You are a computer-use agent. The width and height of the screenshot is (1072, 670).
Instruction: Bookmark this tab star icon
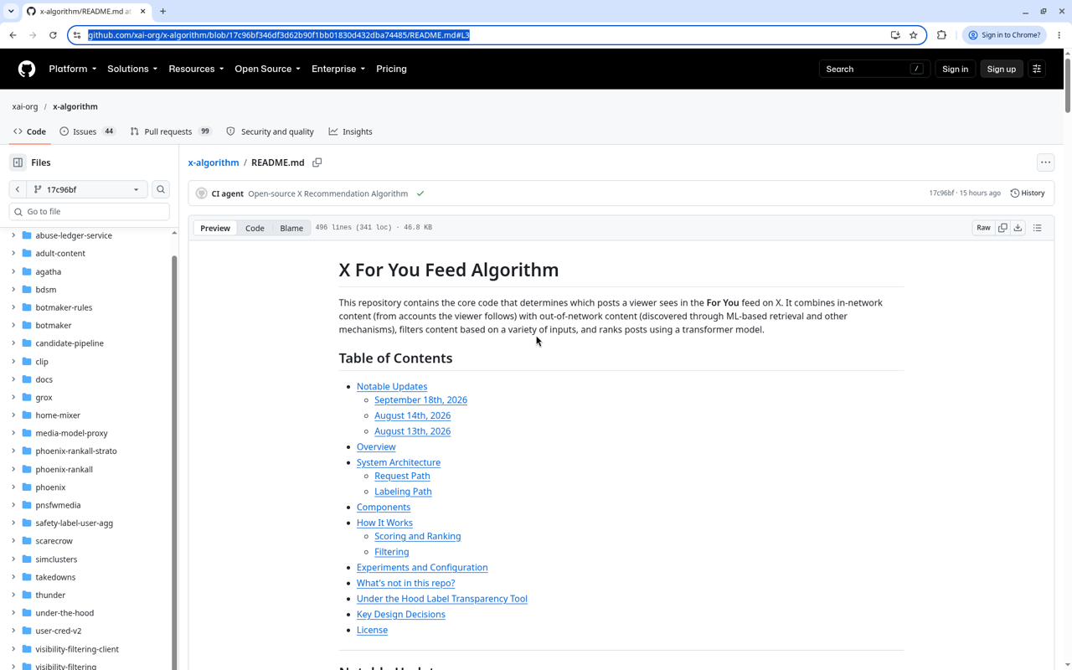[x=914, y=35]
